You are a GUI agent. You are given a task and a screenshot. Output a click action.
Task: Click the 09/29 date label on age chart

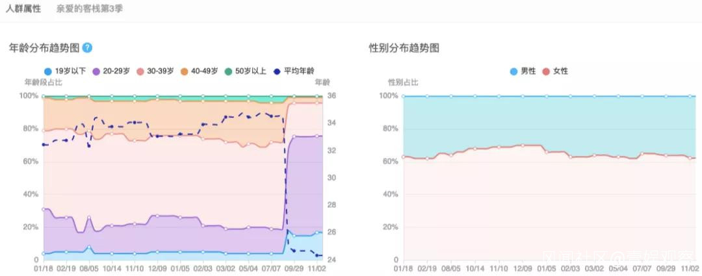pos(294,268)
